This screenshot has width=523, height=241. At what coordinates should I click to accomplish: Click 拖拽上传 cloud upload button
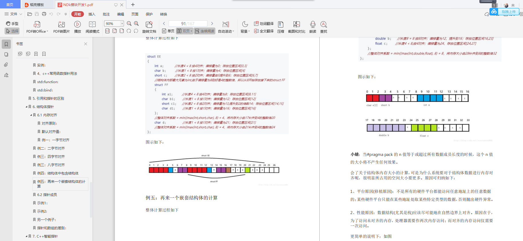click(x=504, y=12)
